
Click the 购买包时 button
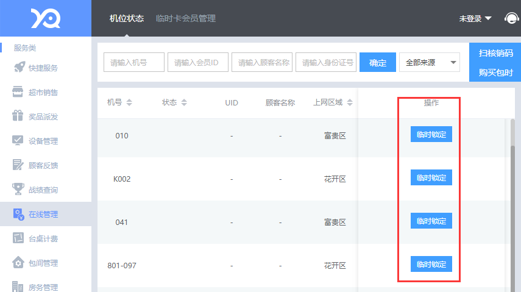tap(495, 72)
